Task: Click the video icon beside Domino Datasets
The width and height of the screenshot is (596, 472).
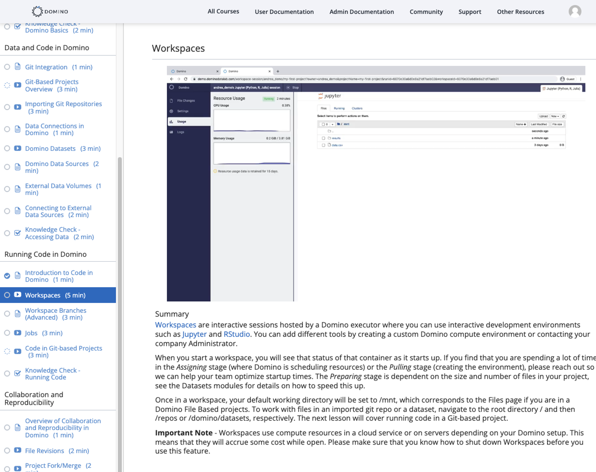Action: coord(18,148)
